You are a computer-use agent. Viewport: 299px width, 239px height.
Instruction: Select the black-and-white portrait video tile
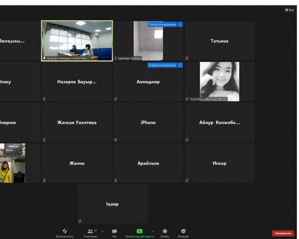coord(219,81)
